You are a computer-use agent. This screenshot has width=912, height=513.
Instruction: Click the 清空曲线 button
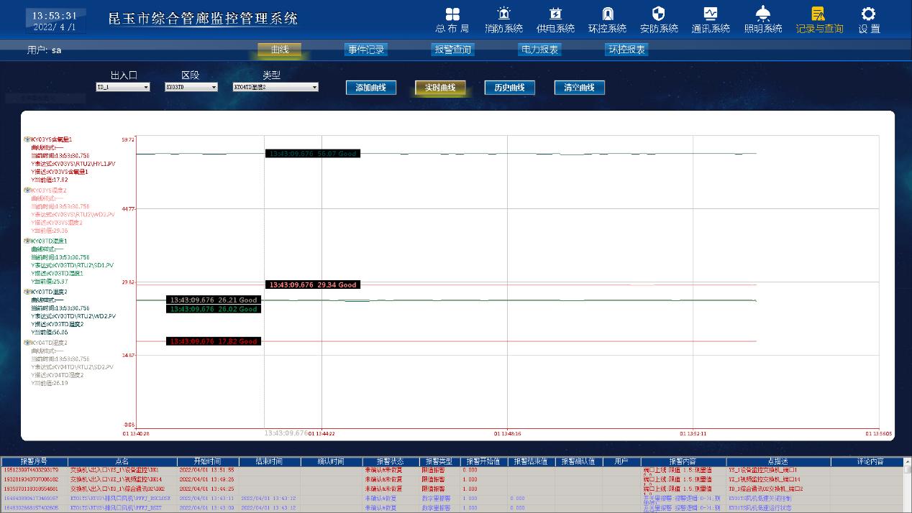click(x=579, y=88)
